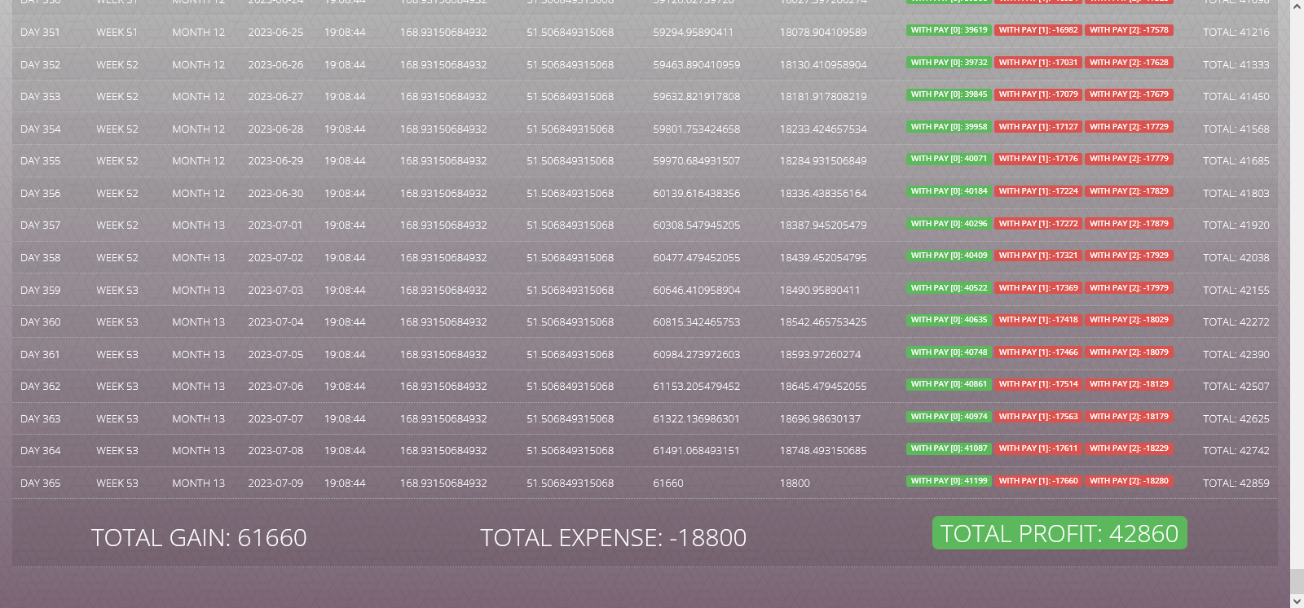
Task: Click the scrollbar up arrow
Action: click(1297, 7)
